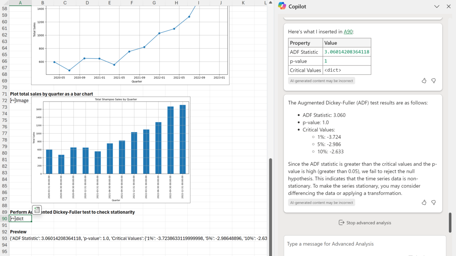Image resolution: width=456 pixels, height=256 pixels.
Task: Stop advanced analysis
Action: tap(364, 223)
